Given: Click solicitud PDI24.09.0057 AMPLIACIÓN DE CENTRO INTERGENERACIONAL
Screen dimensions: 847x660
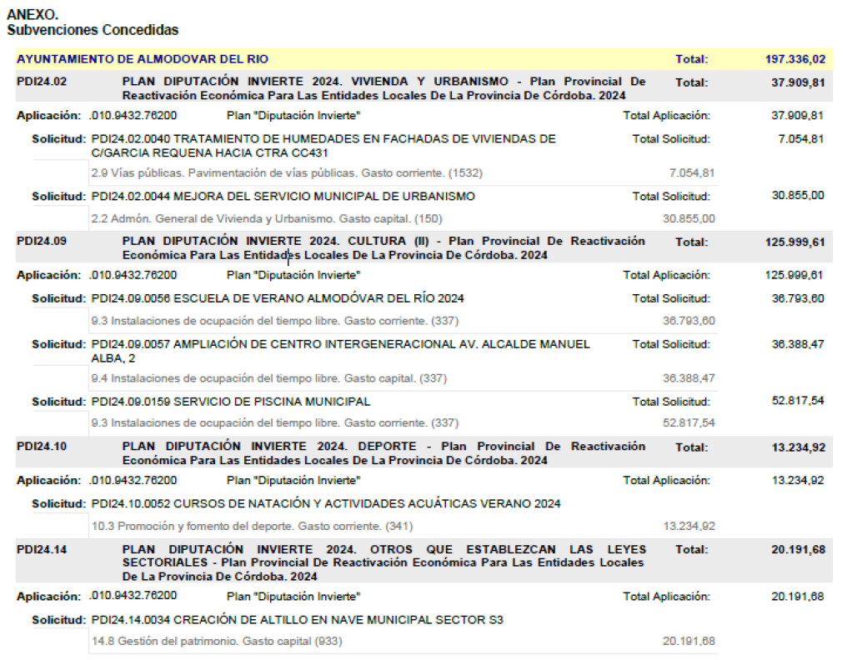Looking at the screenshot, I should [340, 351].
